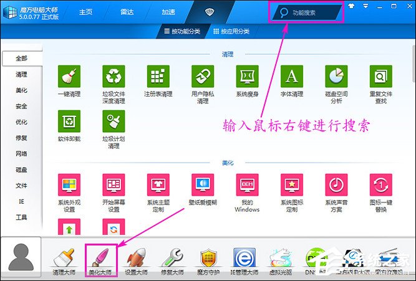Open the skin shirt icon in title bar

[351, 6]
